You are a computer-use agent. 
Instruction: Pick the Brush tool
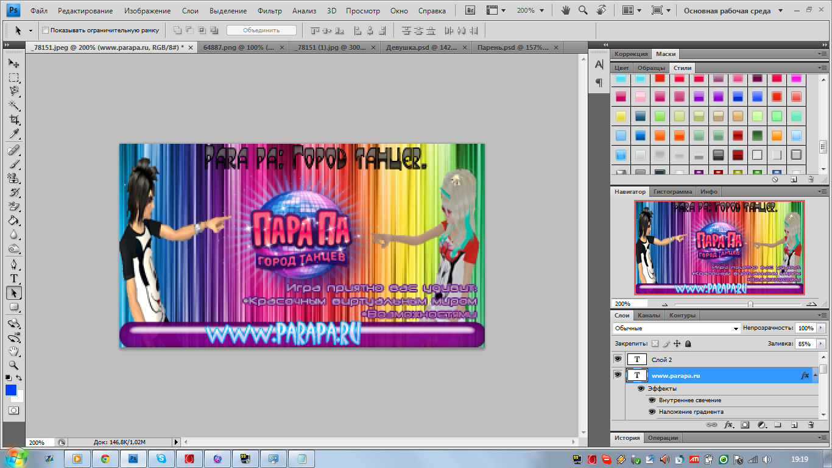click(x=14, y=164)
